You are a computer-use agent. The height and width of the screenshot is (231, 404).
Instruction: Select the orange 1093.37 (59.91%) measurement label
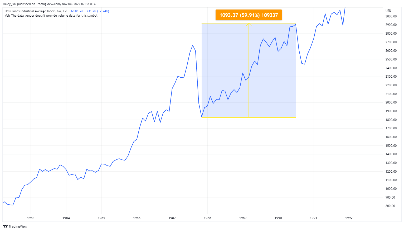tap(249, 15)
